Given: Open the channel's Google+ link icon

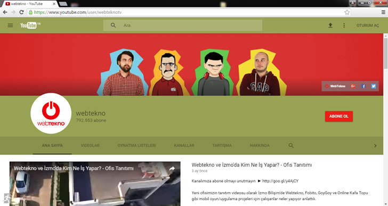Looking at the screenshot, I should click(353, 86).
